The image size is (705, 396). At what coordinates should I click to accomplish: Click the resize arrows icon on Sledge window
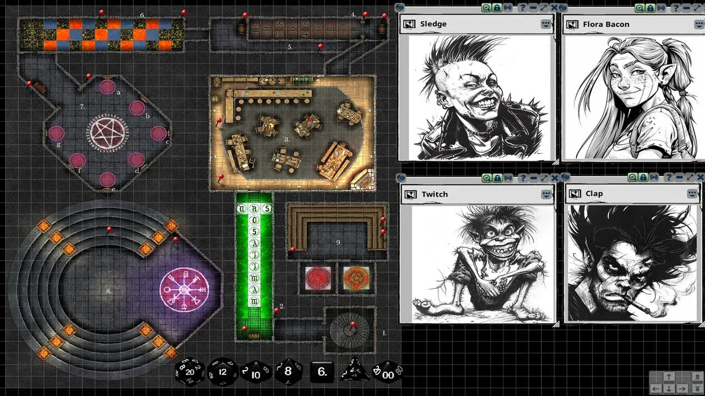coord(544,8)
